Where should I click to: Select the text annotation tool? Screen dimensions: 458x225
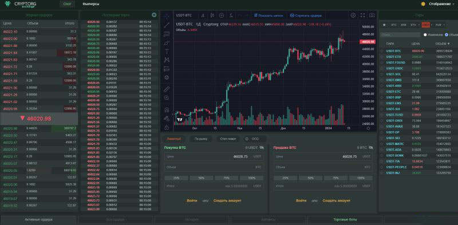click(x=167, y=51)
